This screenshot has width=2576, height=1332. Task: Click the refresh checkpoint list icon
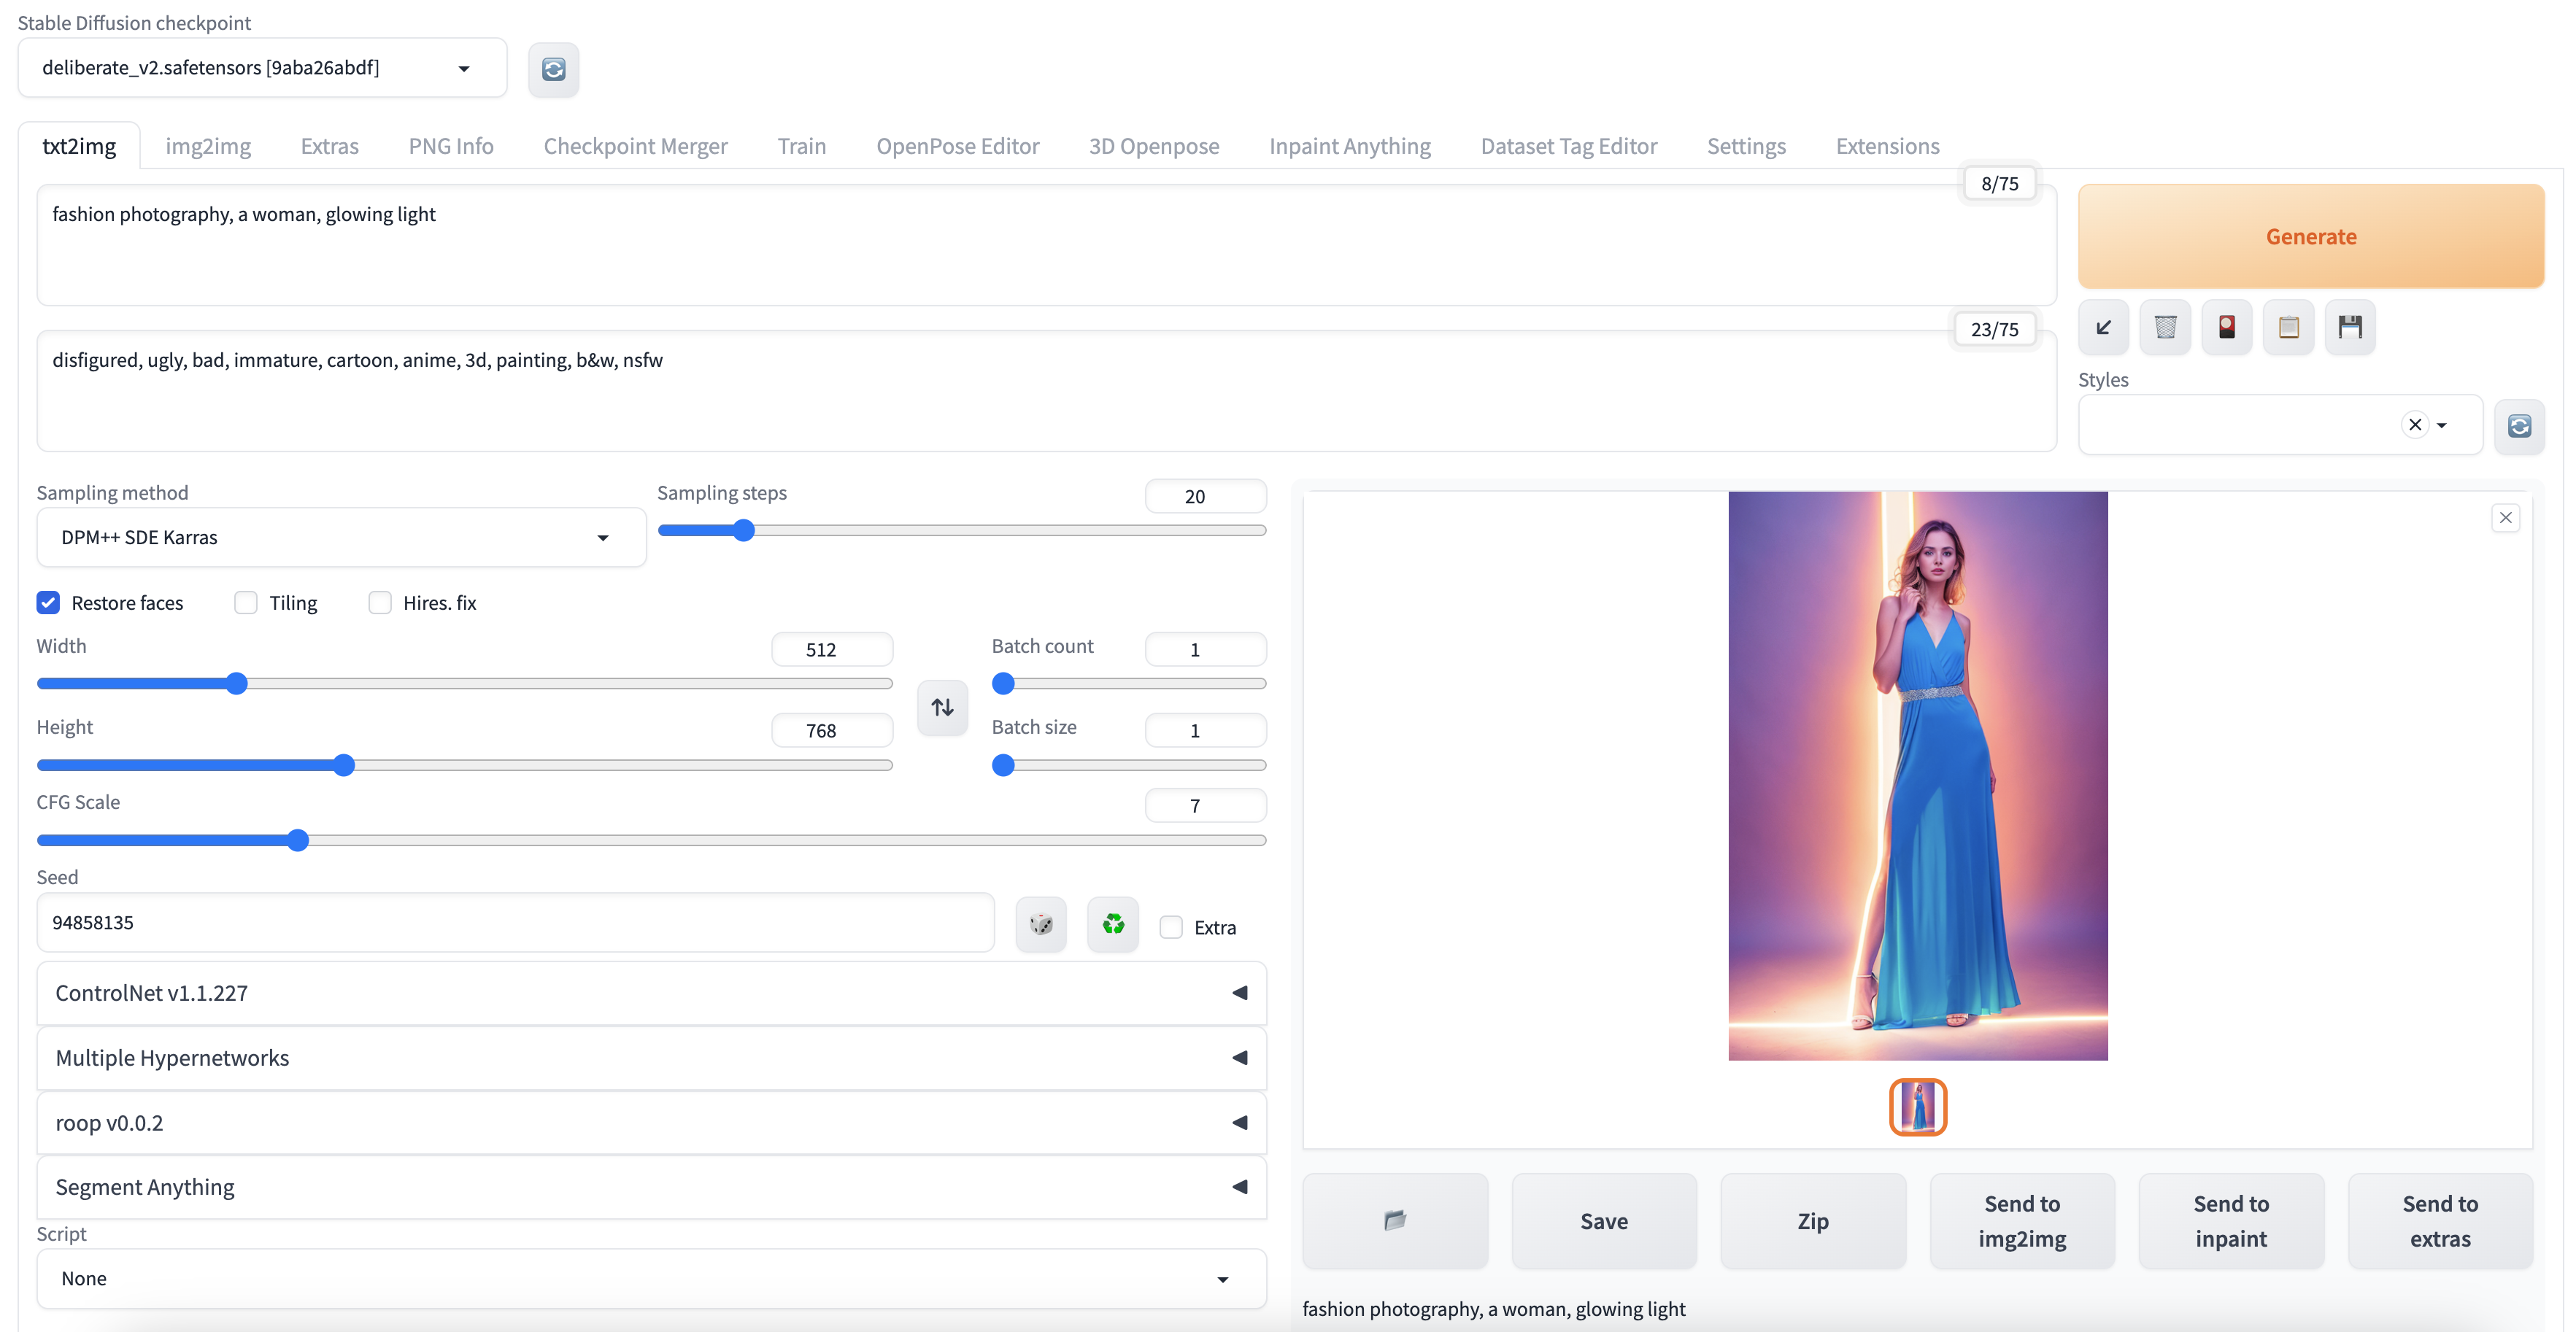[553, 69]
